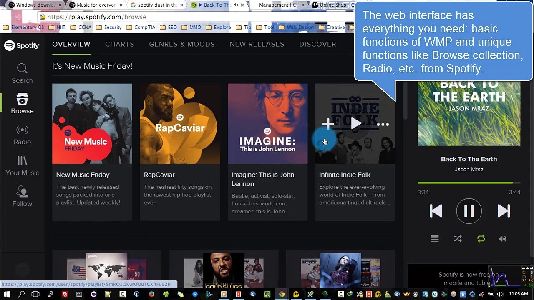
Task: Open the SEO bookmark folder
Action: pyautogui.click(x=169, y=27)
